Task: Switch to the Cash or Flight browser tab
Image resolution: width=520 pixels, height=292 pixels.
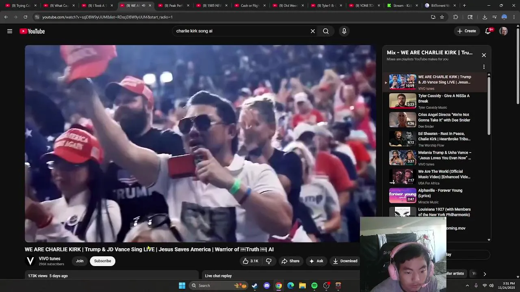Action: (249, 6)
